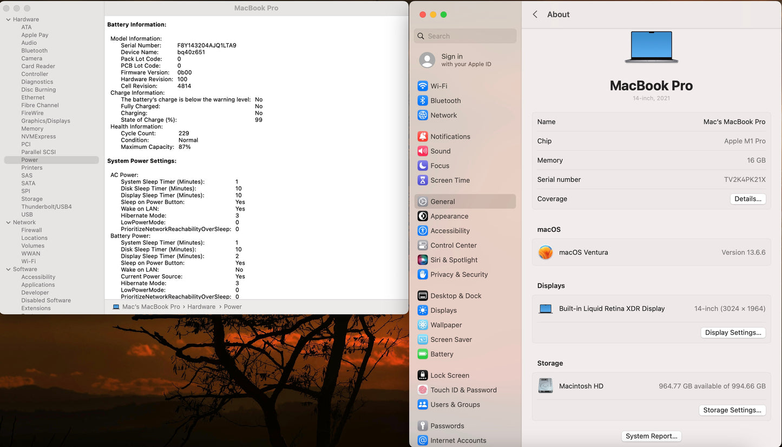Click the Macintosh HD disk icon
The height and width of the screenshot is (447, 782).
[x=546, y=386]
